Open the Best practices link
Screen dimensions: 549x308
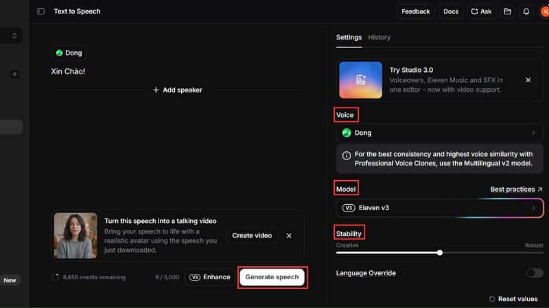[516, 189]
